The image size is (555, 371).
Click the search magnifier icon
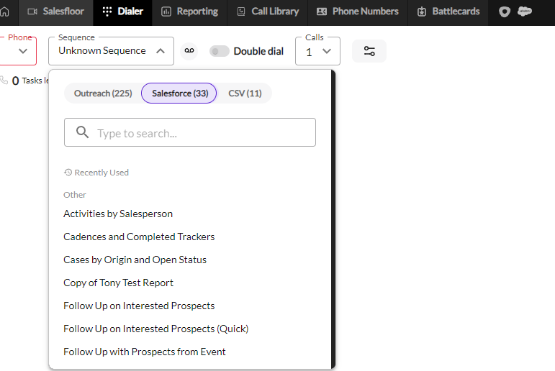point(82,132)
